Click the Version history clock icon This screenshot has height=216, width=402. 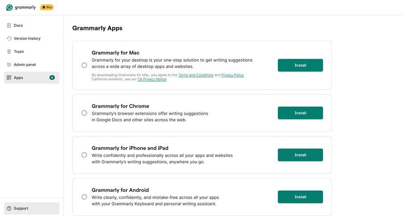tap(9, 38)
